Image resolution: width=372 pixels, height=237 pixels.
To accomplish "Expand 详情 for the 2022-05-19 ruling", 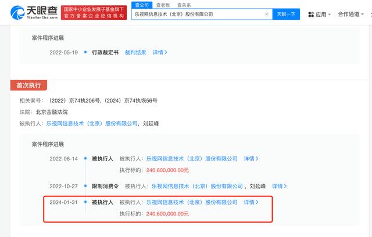I will [160, 52].
